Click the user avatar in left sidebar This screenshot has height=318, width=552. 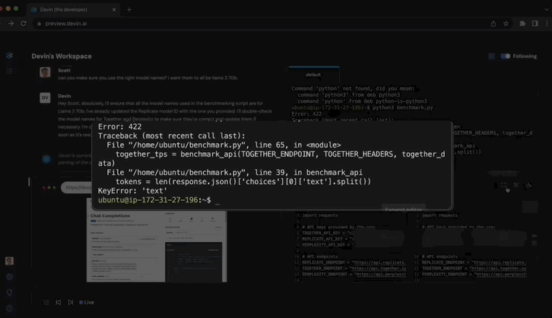[x=9, y=261]
